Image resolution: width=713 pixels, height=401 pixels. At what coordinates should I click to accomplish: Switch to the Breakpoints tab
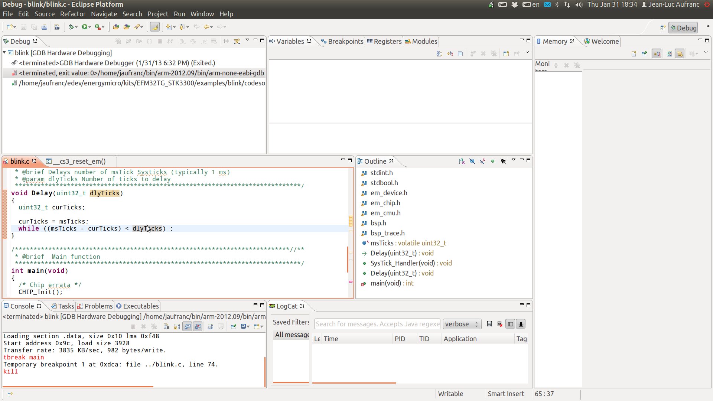(342, 41)
